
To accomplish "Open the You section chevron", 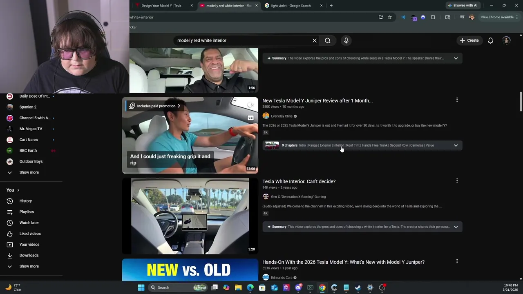I will [18, 190].
